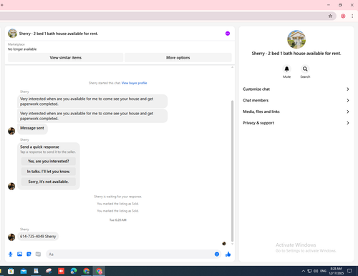The image size is (358, 276).
Task: Send quick response 'In talks. I'll let you know.'
Action: [x=49, y=172]
